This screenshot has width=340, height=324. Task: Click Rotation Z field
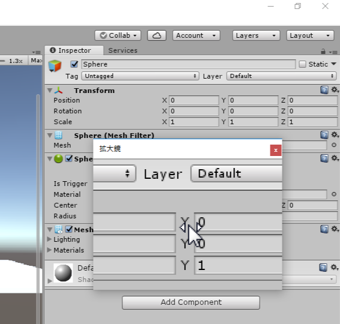[x=312, y=111]
